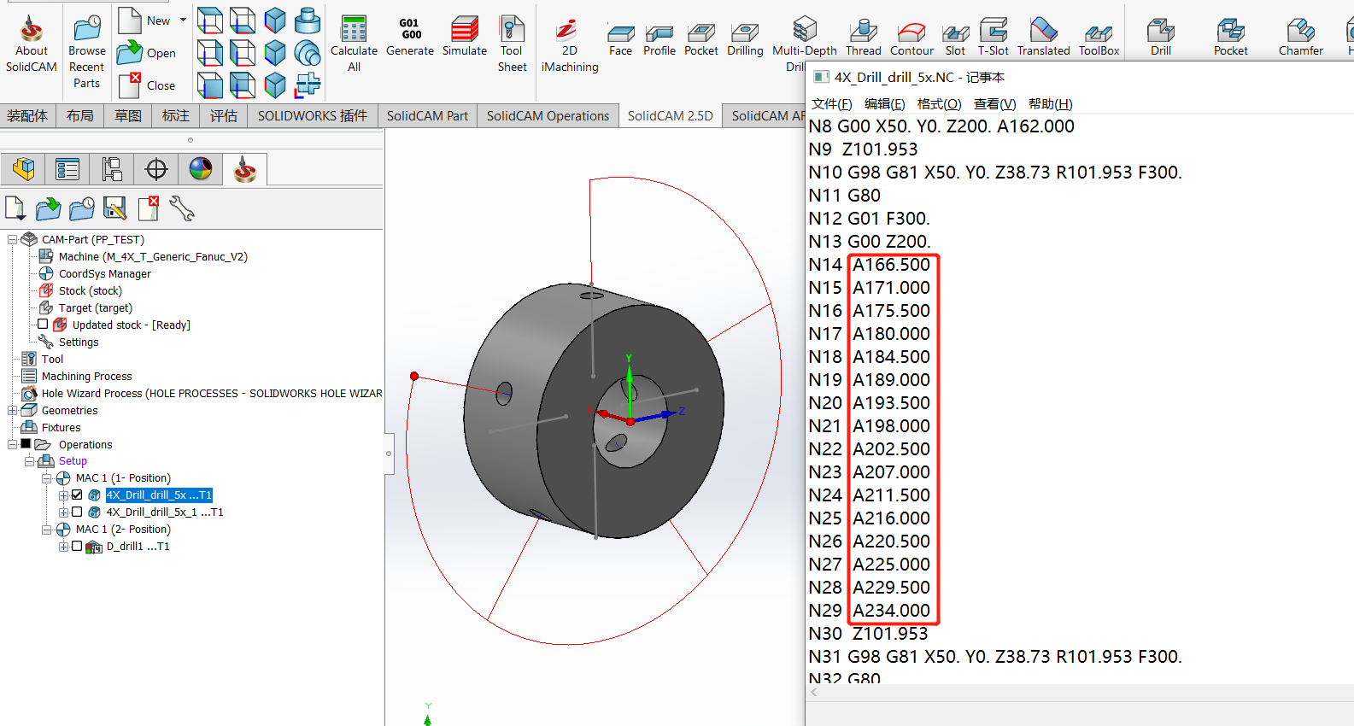Create a New CAM part
The width and height of the screenshot is (1354, 726).
[144, 20]
